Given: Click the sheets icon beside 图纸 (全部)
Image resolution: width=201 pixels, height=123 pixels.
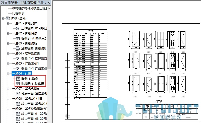Looking at the screenshot, I should [x=8, y=18].
